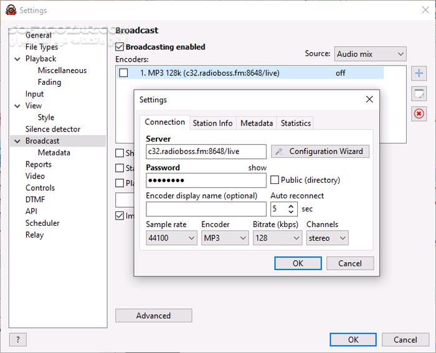
Task: Show the password text
Action: pyautogui.click(x=257, y=168)
